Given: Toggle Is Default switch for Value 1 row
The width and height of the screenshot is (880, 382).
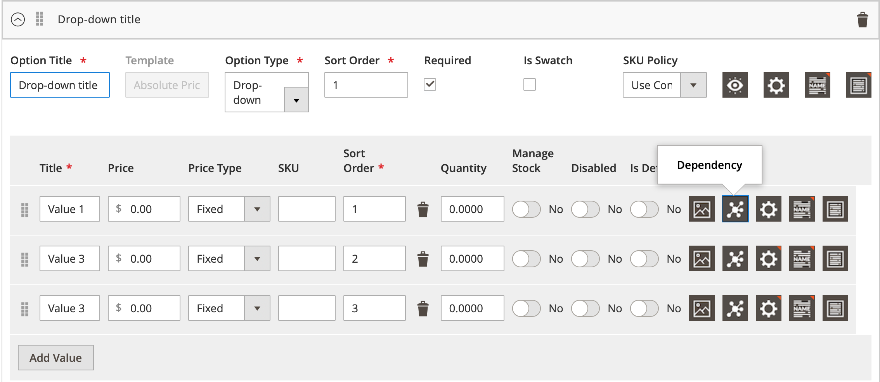Looking at the screenshot, I should tap(644, 209).
